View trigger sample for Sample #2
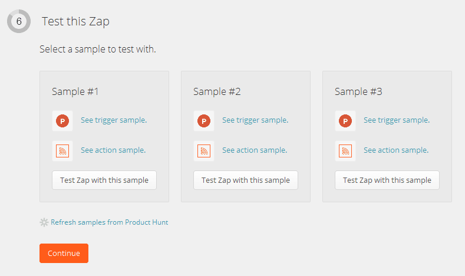 tap(255, 120)
